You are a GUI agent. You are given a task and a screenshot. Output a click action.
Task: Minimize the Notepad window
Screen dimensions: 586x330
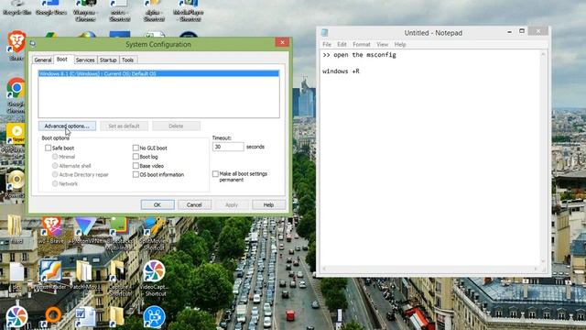509,32
